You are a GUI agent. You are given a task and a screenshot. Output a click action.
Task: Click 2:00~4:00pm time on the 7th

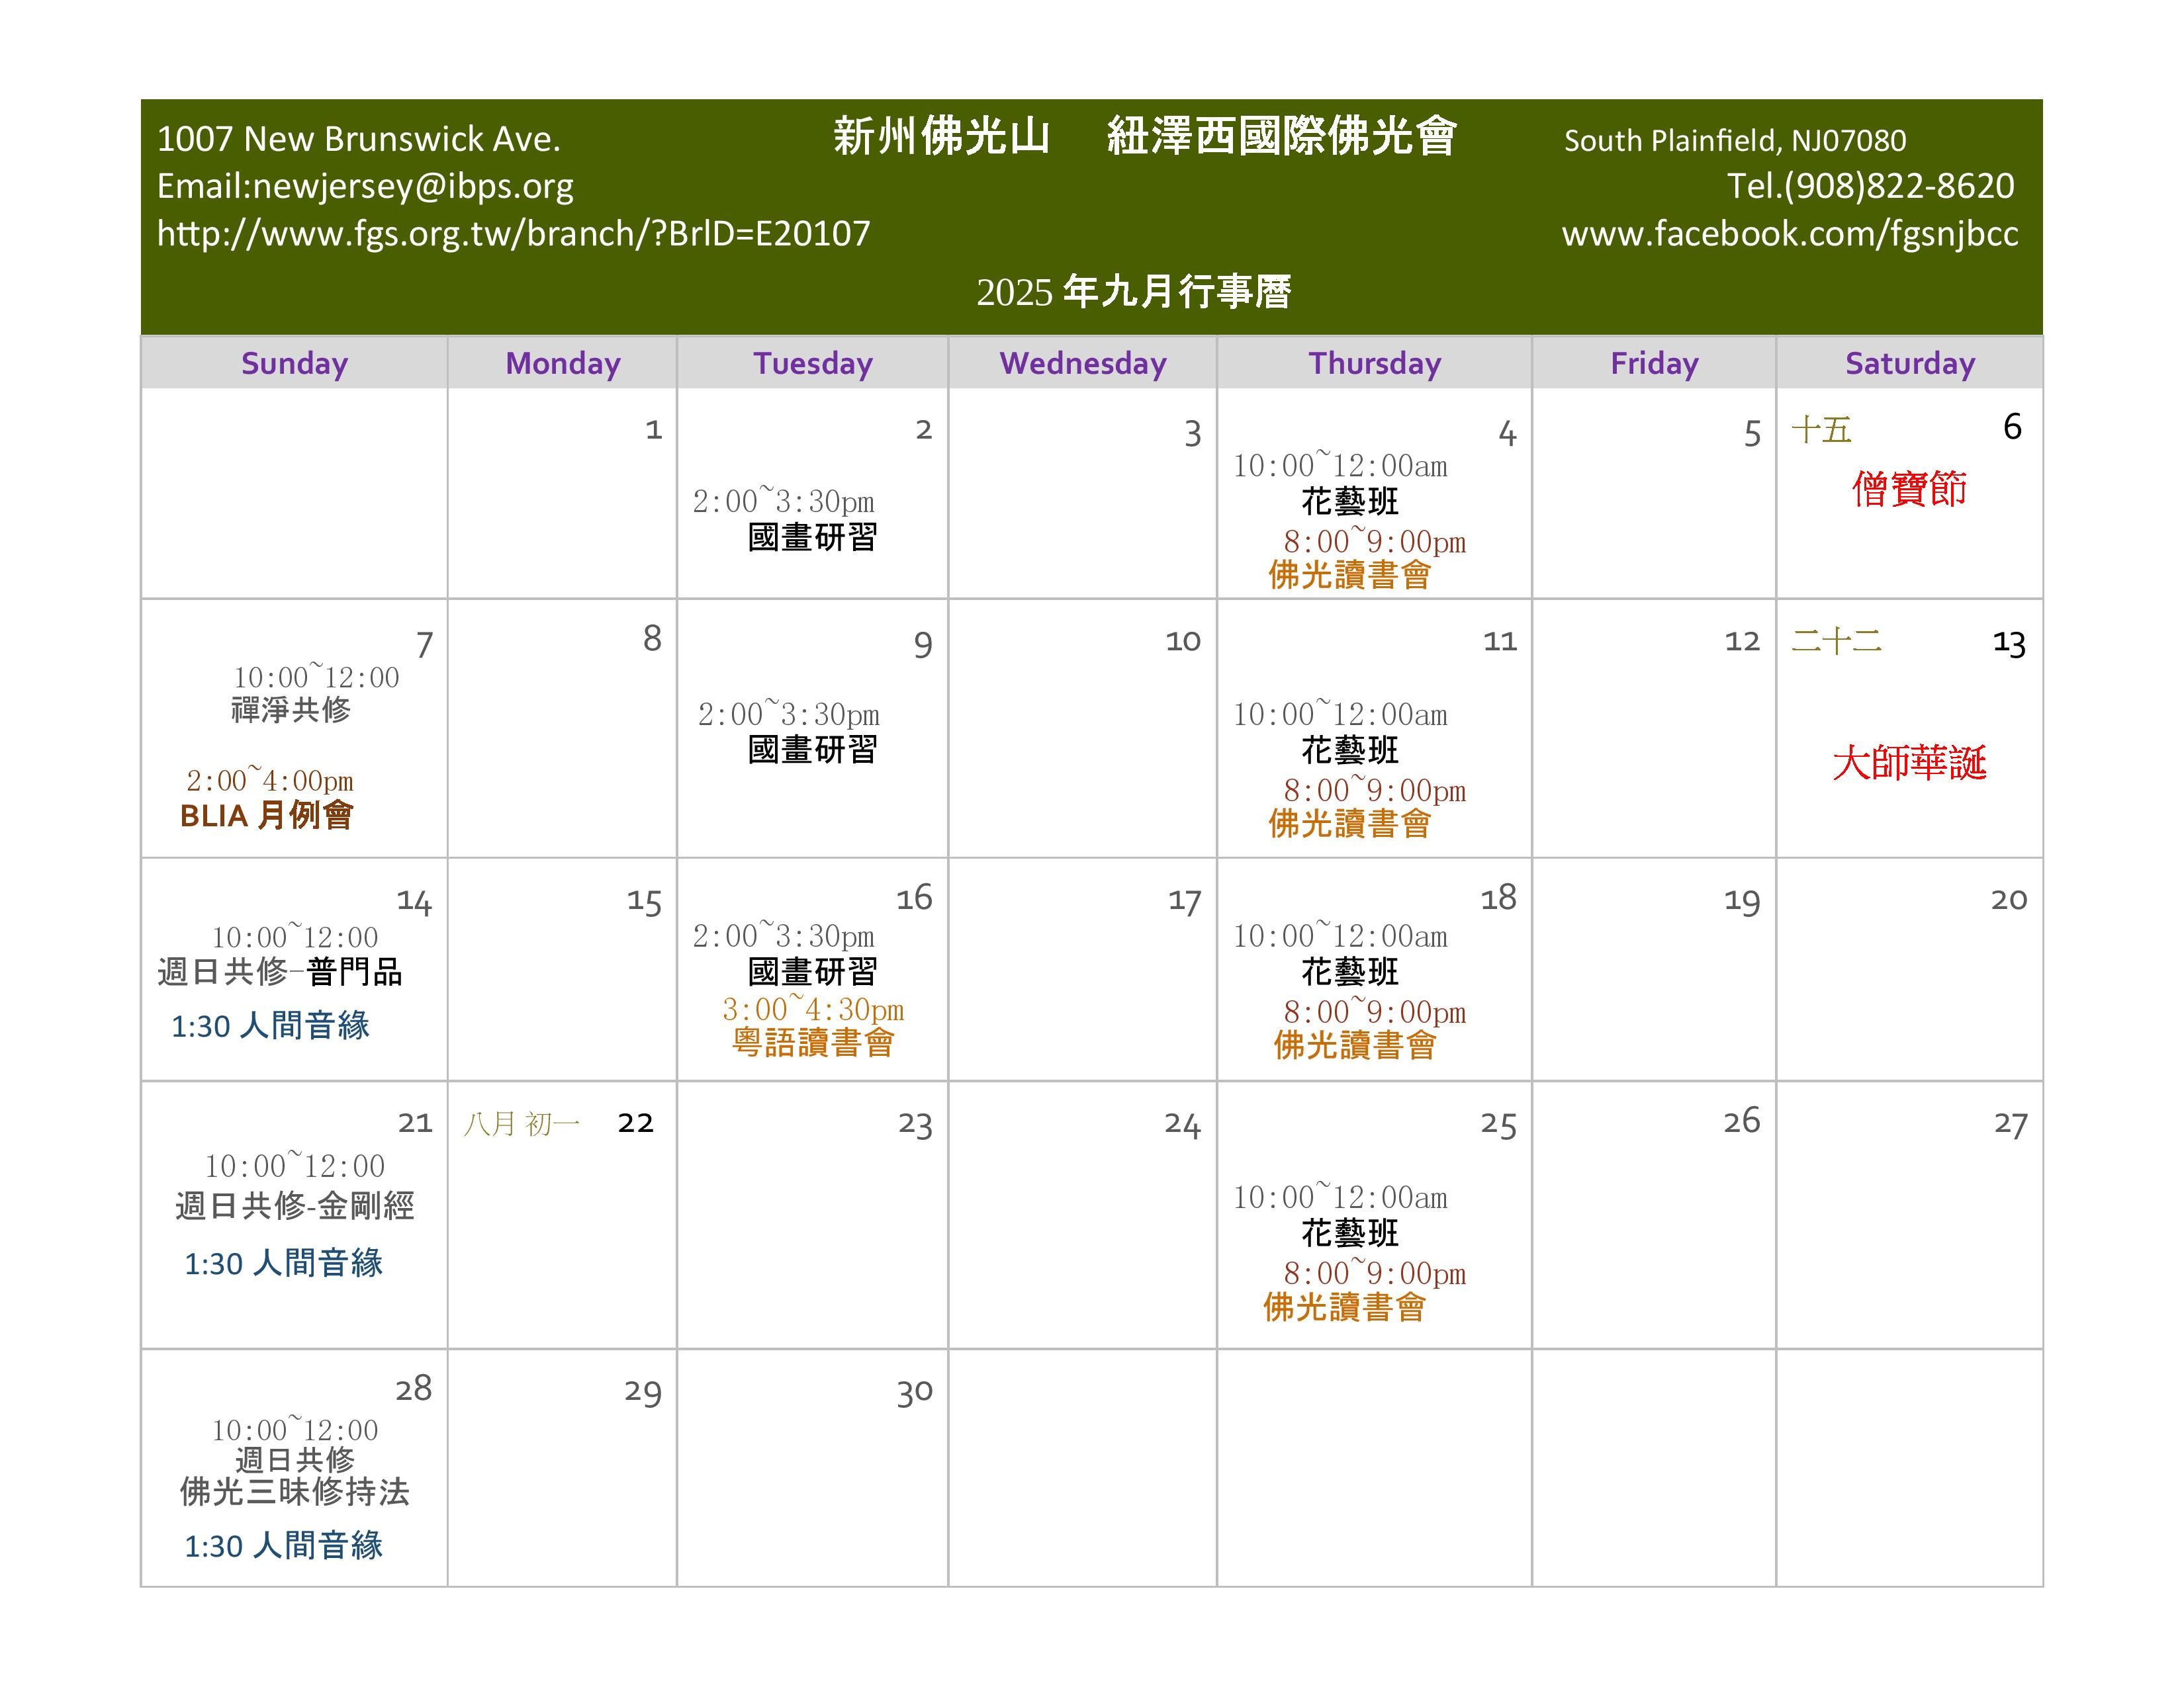(269, 779)
